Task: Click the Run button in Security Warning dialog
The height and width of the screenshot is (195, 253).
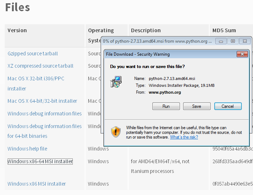Action: (166, 106)
